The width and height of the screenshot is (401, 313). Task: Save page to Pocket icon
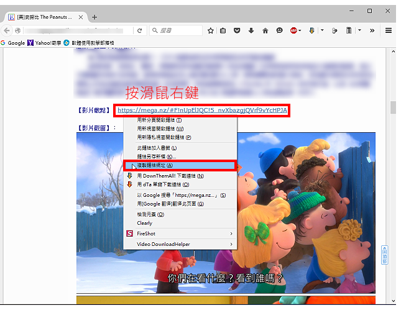(237, 30)
